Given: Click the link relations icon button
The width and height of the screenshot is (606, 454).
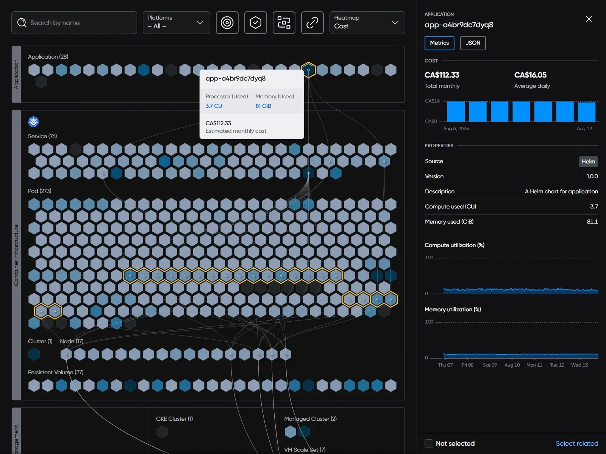Looking at the screenshot, I should (312, 23).
